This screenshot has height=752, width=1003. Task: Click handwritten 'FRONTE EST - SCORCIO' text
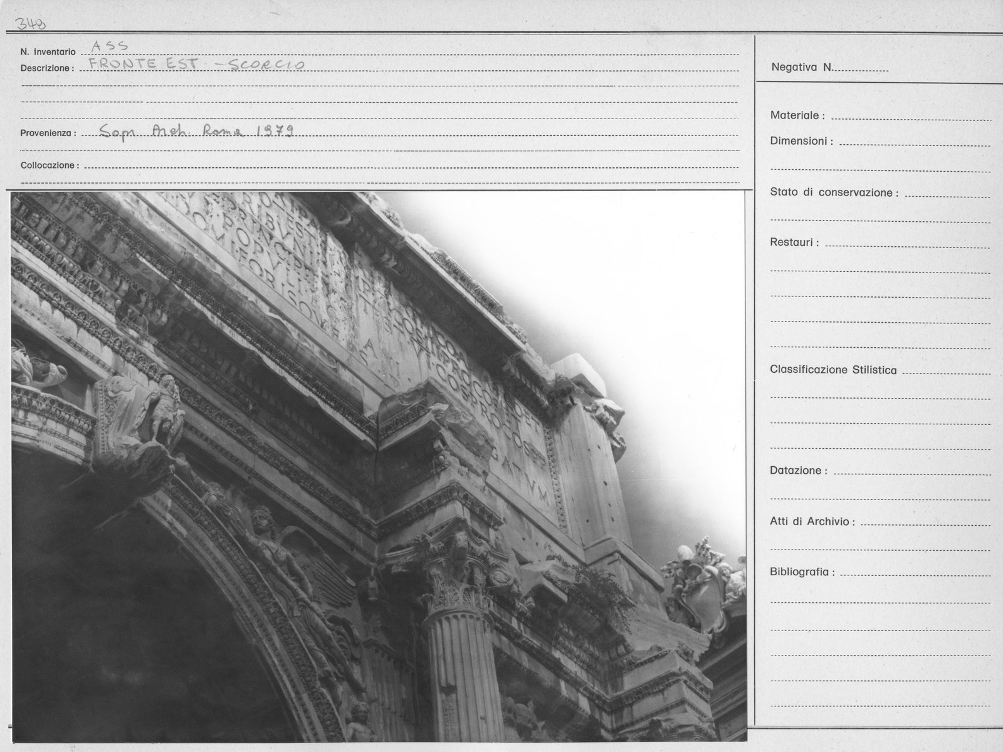pyautogui.click(x=197, y=64)
